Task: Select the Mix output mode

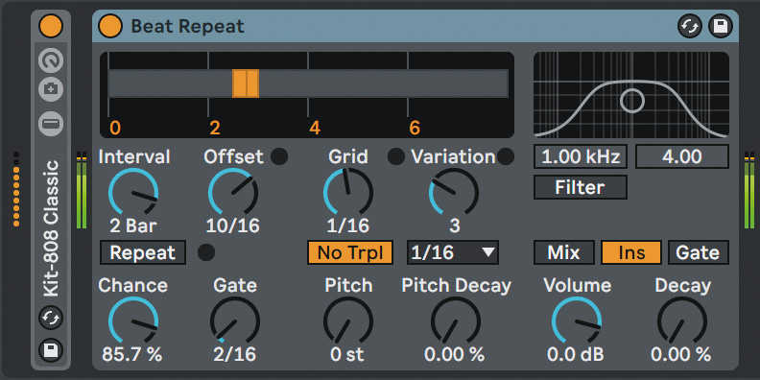Action: click(563, 252)
